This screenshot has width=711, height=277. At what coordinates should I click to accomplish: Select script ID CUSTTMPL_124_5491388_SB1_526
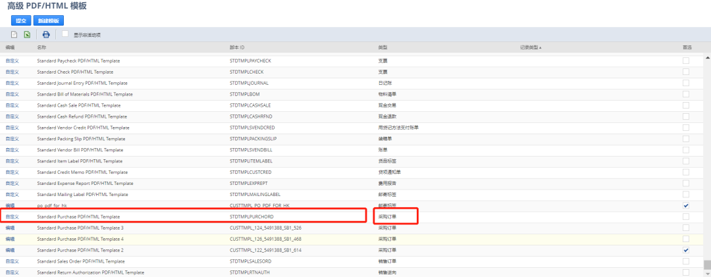[266, 228]
